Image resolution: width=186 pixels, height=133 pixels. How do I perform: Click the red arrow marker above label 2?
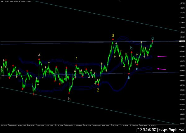tap(98, 85)
